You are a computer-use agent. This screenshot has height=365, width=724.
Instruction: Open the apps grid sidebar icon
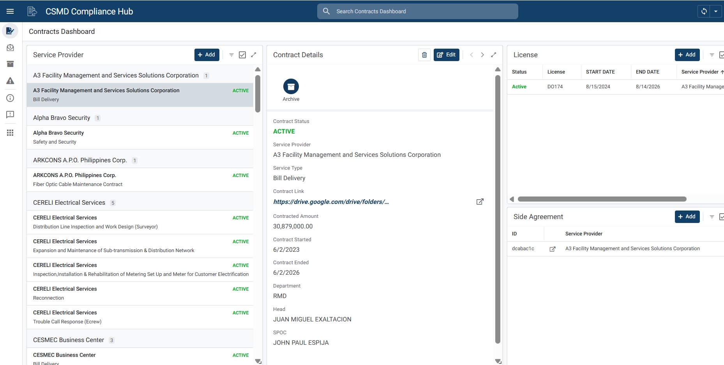(x=10, y=133)
